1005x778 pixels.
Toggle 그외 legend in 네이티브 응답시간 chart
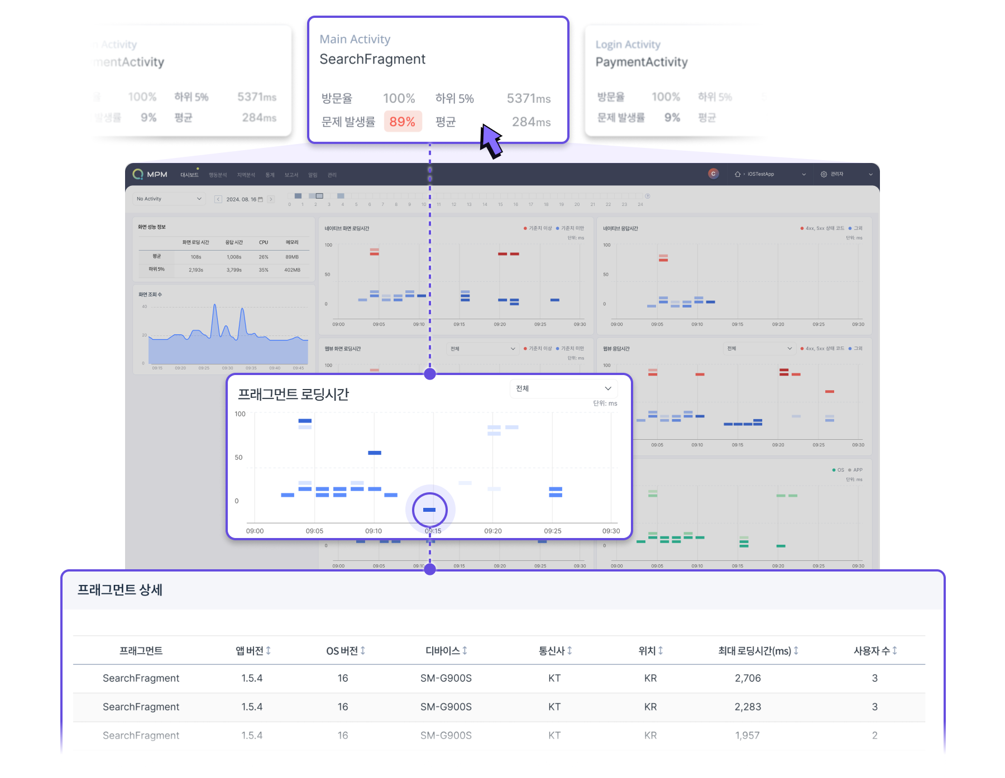pos(855,228)
